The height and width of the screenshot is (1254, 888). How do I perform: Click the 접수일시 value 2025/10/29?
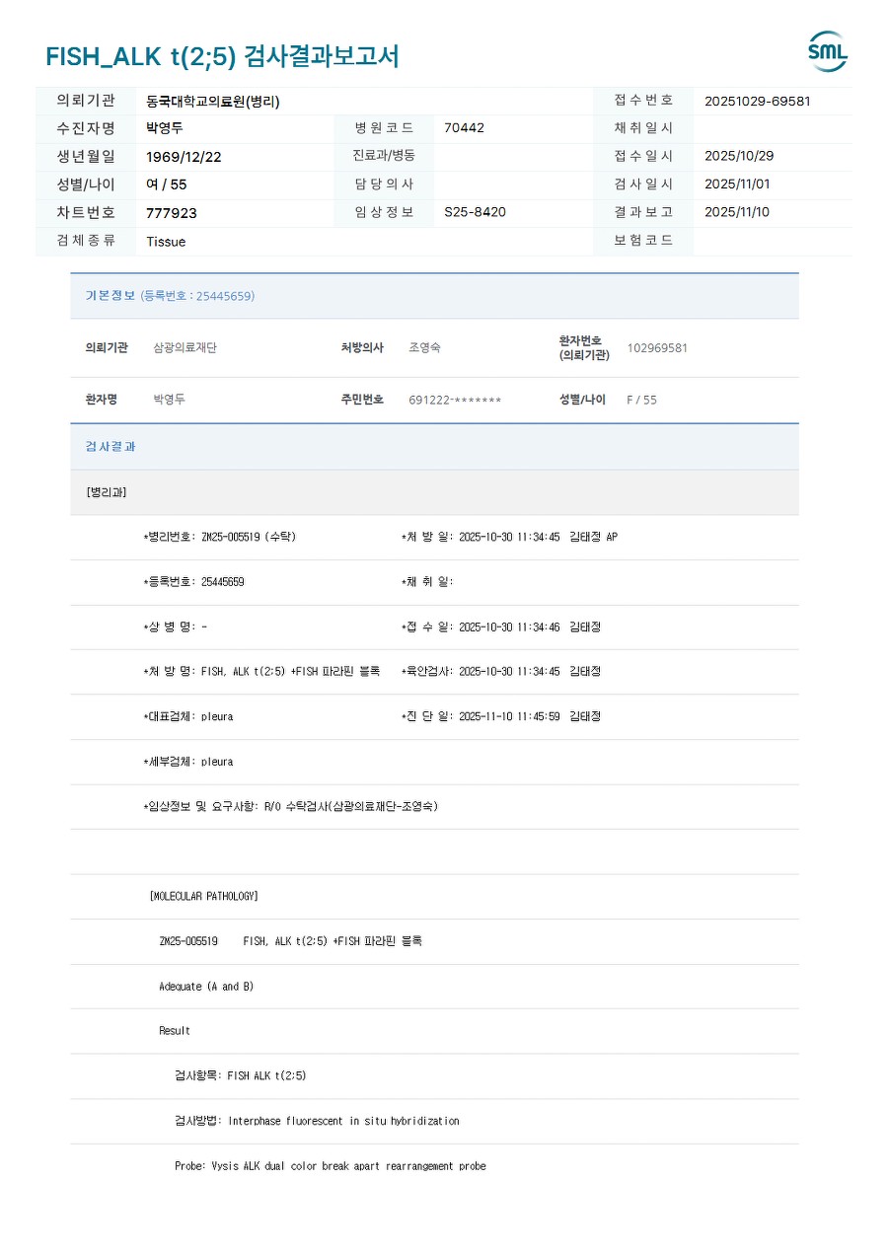739,156
